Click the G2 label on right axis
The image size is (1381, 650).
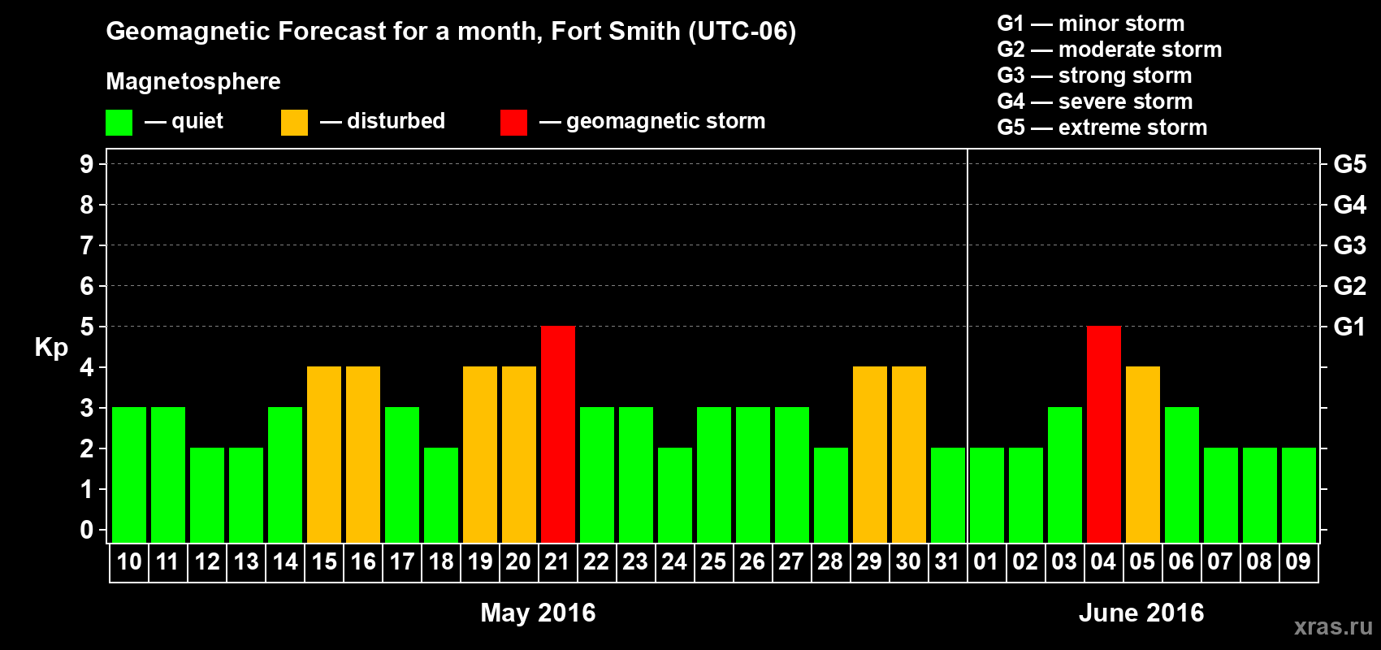pos(1349,286)
